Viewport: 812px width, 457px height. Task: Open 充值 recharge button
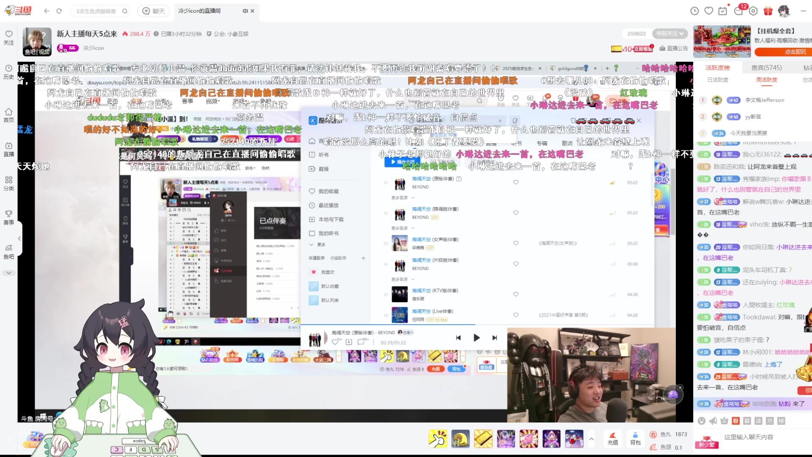coord(612,438)
